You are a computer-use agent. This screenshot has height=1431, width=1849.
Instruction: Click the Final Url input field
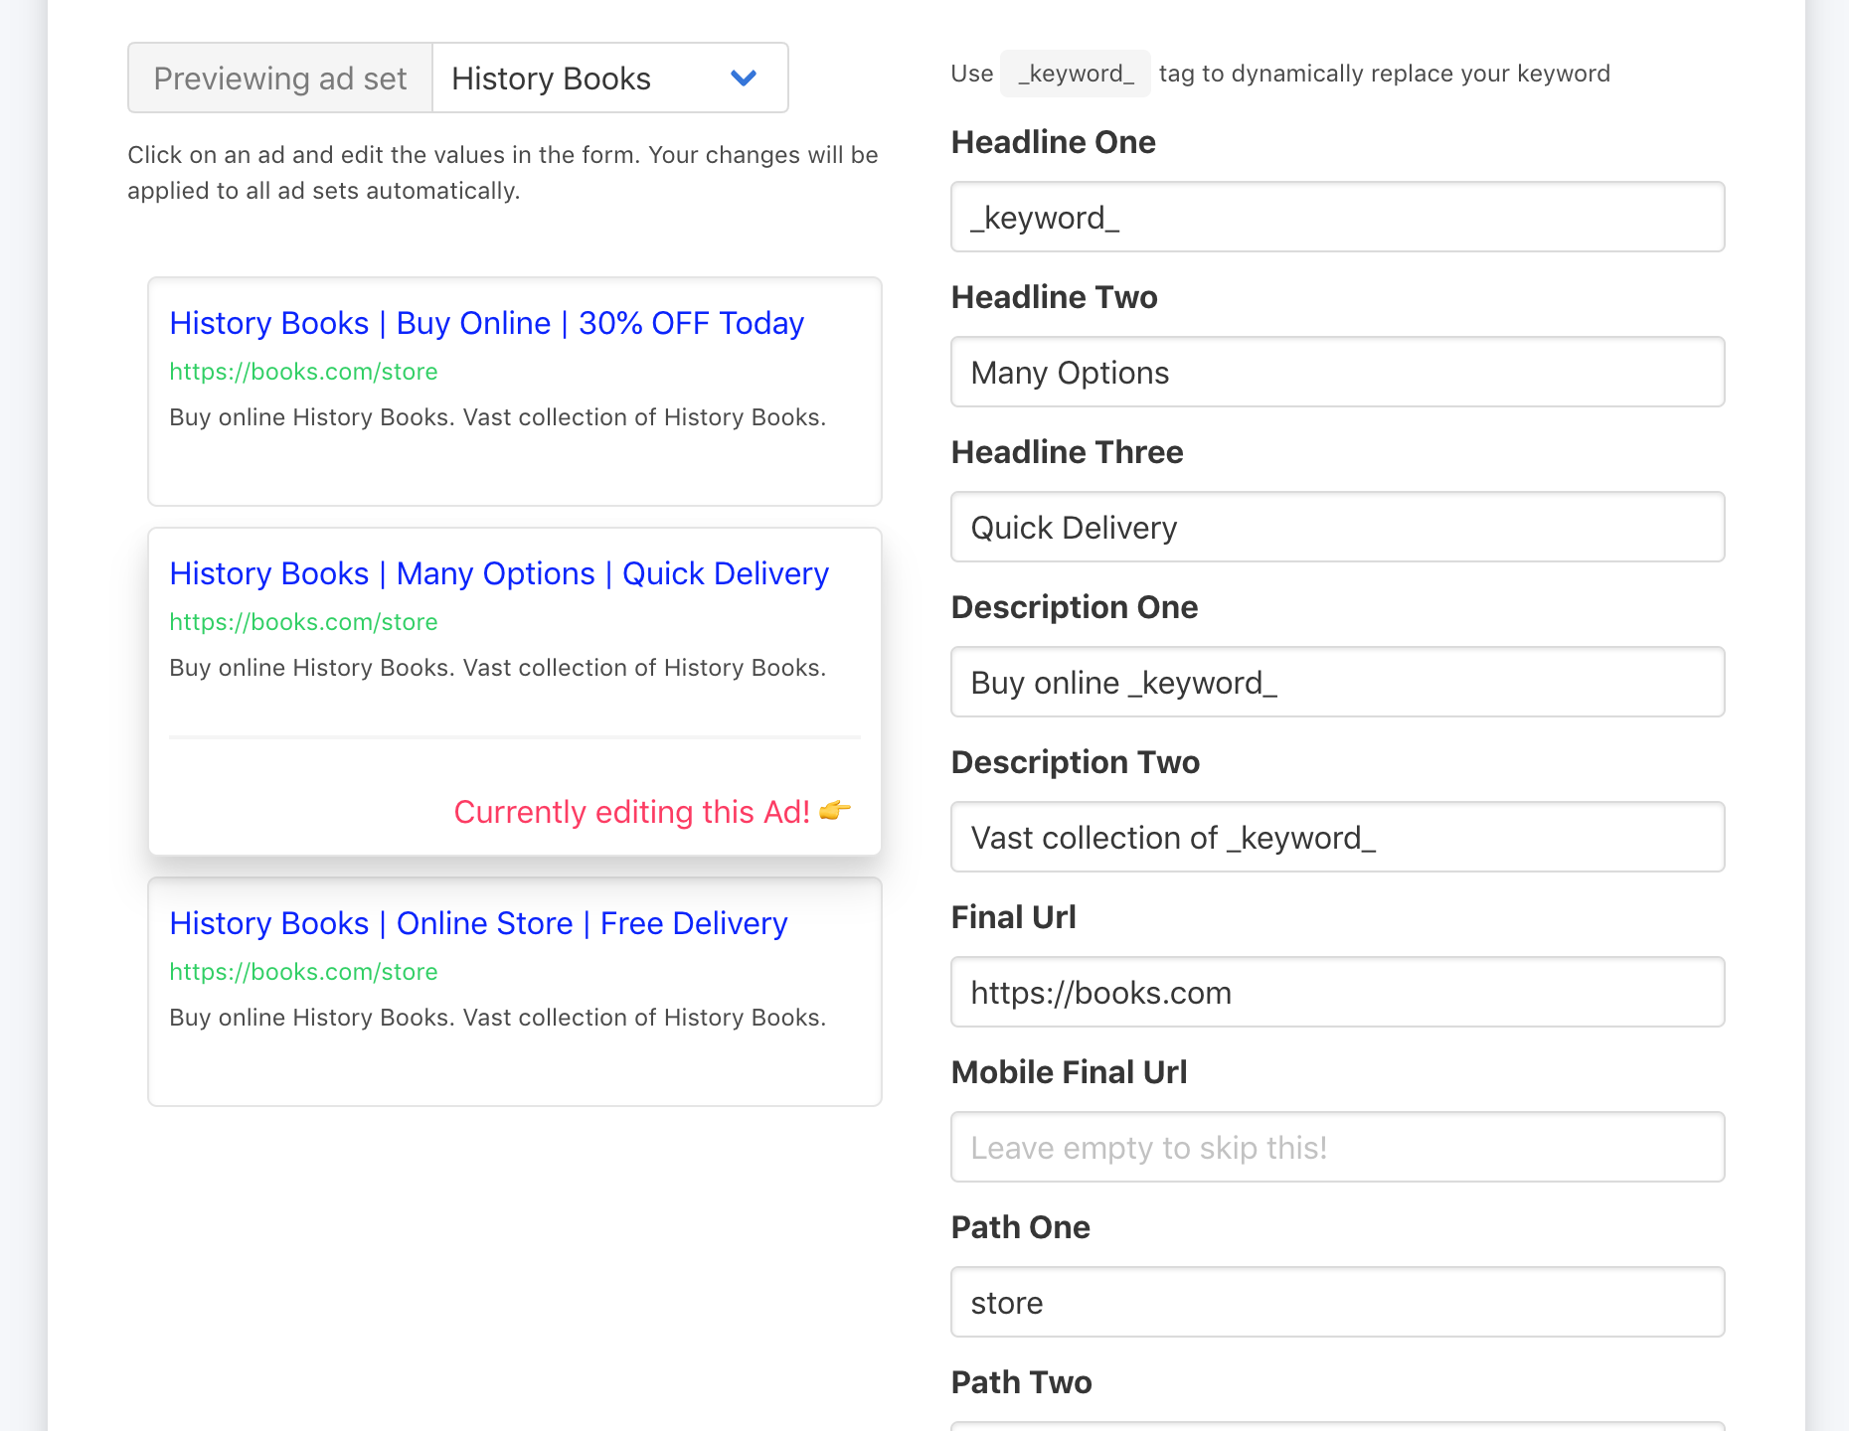point(1337,992)
